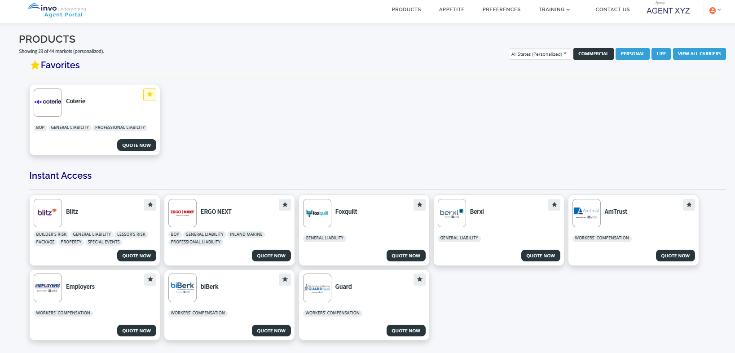
Task: Click the biBerk carrier logo
Action: [x=182, y=288]
